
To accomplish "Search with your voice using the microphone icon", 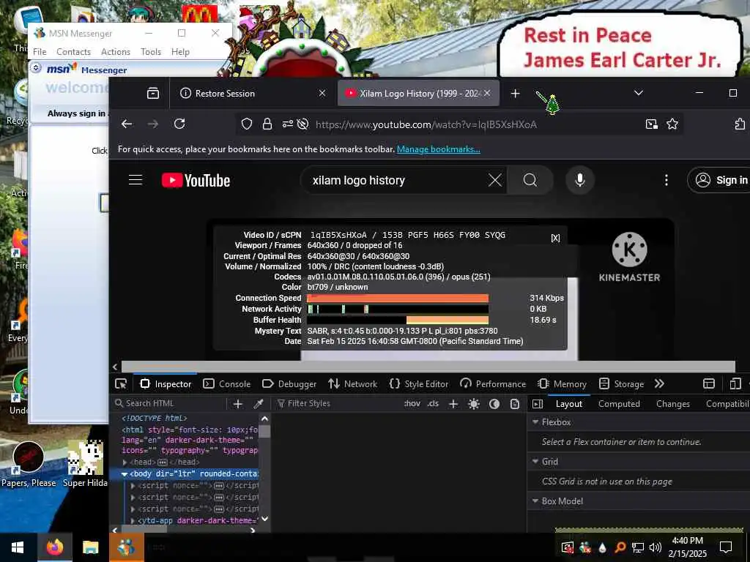I will pyautogui.click(x=580, y=180).
